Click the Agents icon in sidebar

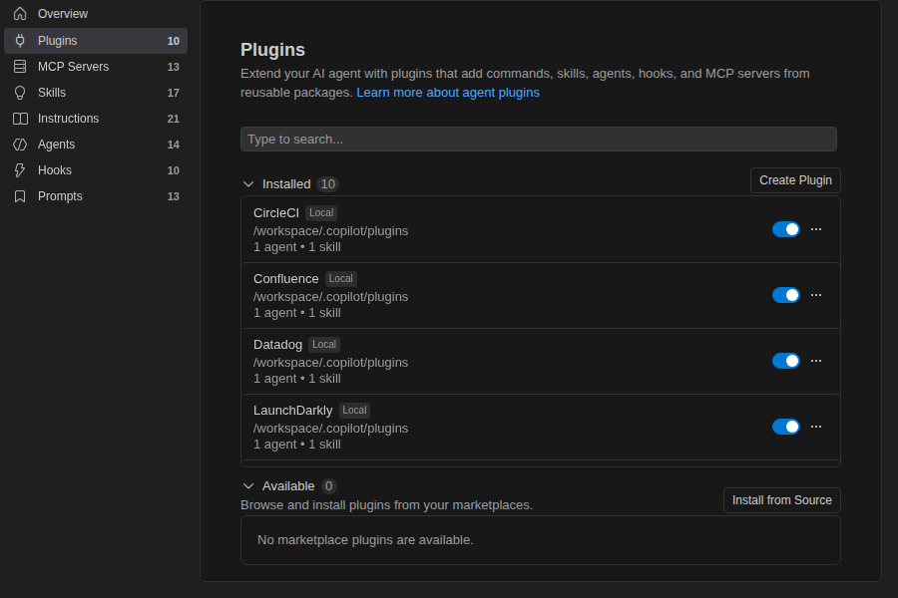(x=20, y=145)
